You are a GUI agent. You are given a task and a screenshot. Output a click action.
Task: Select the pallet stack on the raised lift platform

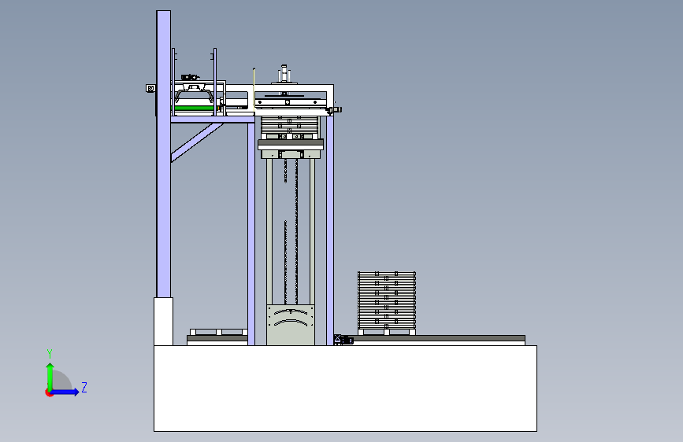[290, 127]
